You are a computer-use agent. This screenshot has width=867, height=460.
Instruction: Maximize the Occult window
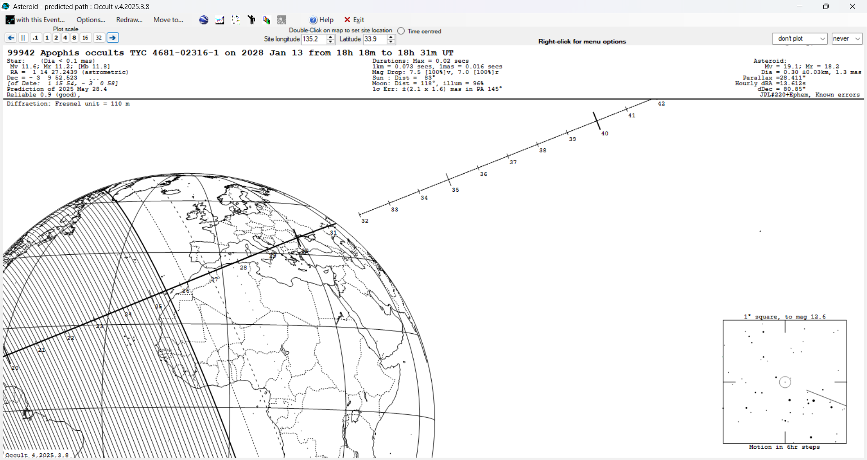click(x=826, y=6)
